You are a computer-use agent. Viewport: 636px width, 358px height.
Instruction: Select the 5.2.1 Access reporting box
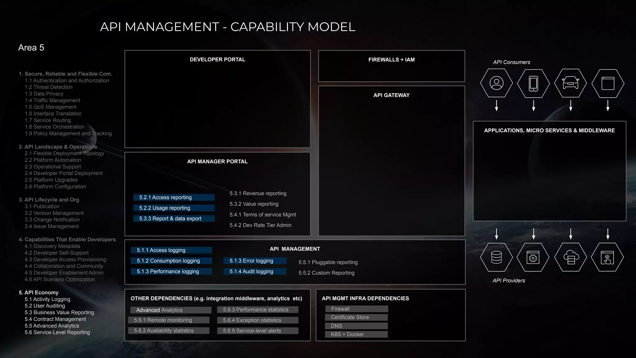pos(174,197)
